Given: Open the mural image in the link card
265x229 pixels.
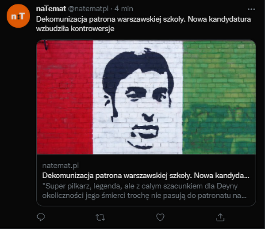Looking at the screenshot, I should pyautogui.click(x=146, y=97).
